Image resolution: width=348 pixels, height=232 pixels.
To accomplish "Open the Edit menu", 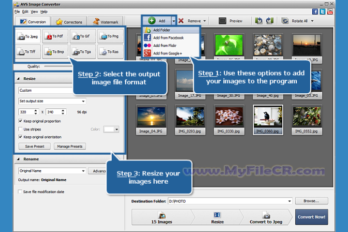I will pyautogui.click(x=25, y=12).
